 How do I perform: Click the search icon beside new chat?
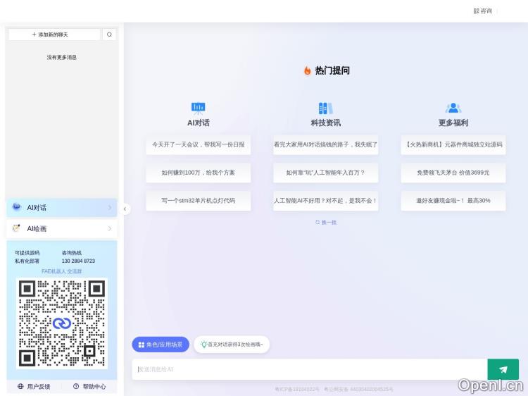(109, 35)
